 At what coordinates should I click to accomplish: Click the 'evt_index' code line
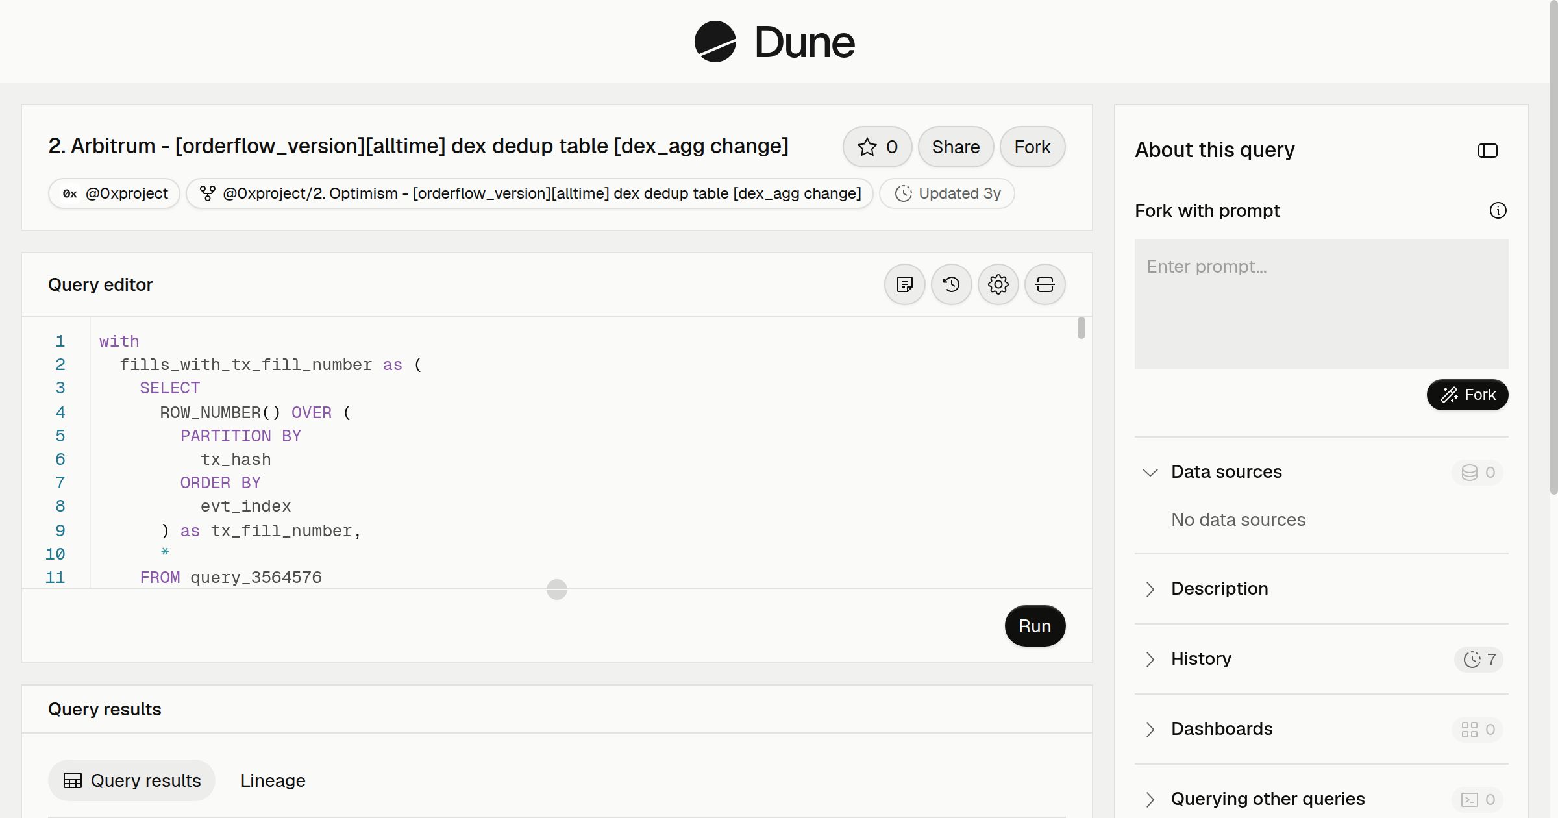245,506
